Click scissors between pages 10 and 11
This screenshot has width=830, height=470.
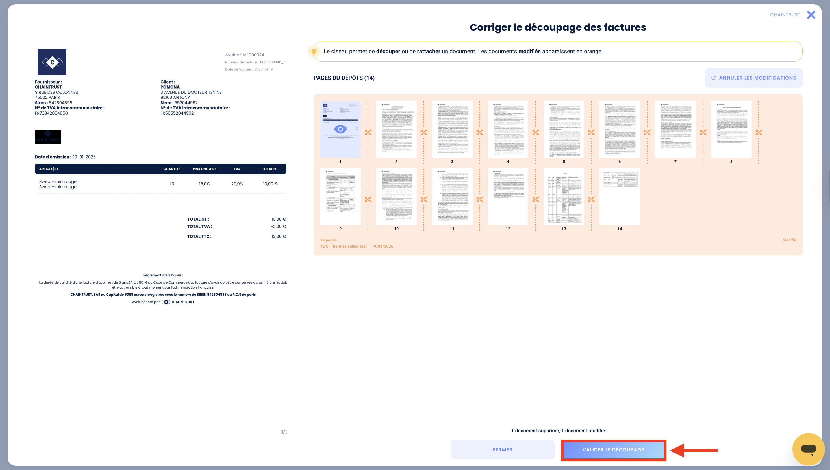tap(424, 199)
